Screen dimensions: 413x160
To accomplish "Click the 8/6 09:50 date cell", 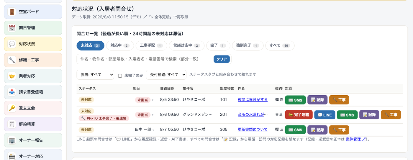I will click(x=169, y=115).
